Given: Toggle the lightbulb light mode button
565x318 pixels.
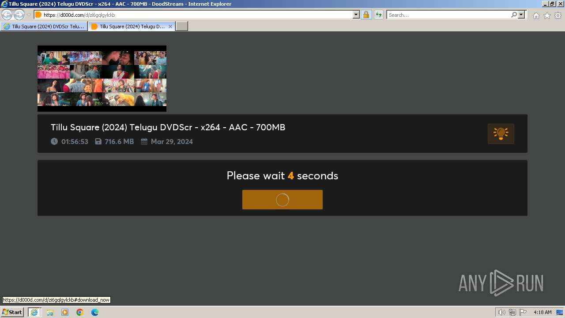Looking at the screenshot, I should pos(501,134).
